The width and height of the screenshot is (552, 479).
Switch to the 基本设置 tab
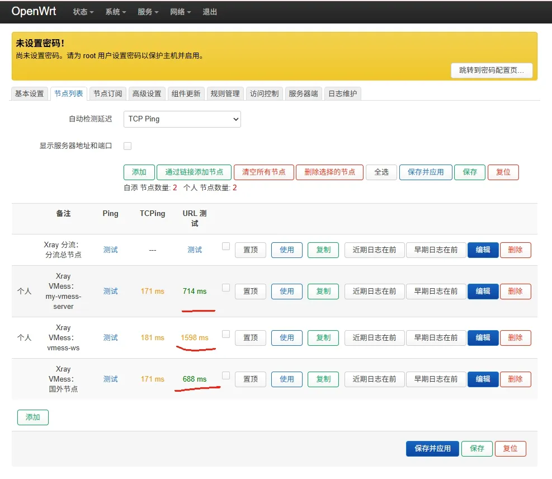29,93
